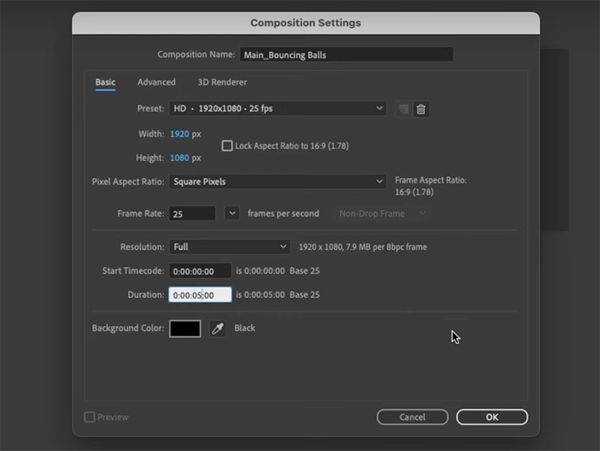Viewport: 600px width, 451px height.
Task: Click the Duration timecode field
Action: point(200,294)
